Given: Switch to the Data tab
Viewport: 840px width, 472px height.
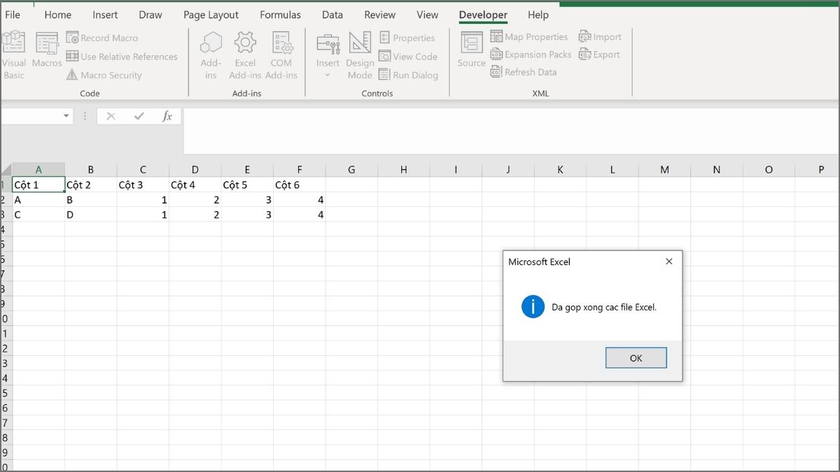Looking at the screenshot, I should click(x=332, y=15).
